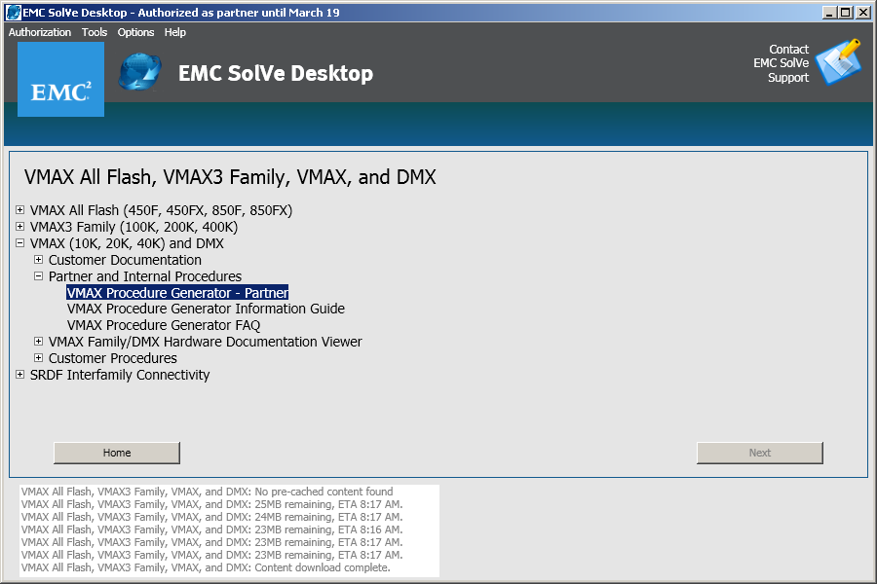This screenshot has width=877, height=584.
Task: Select VMAX All Flash (450F, 450FX, 850F, 850FX)
Action: [161, 210]
